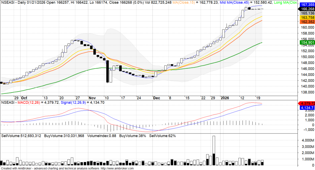The width and height of the screenshot is (315, 170).
Task: Click the blue 167,355 price tag
Action: 306,5
